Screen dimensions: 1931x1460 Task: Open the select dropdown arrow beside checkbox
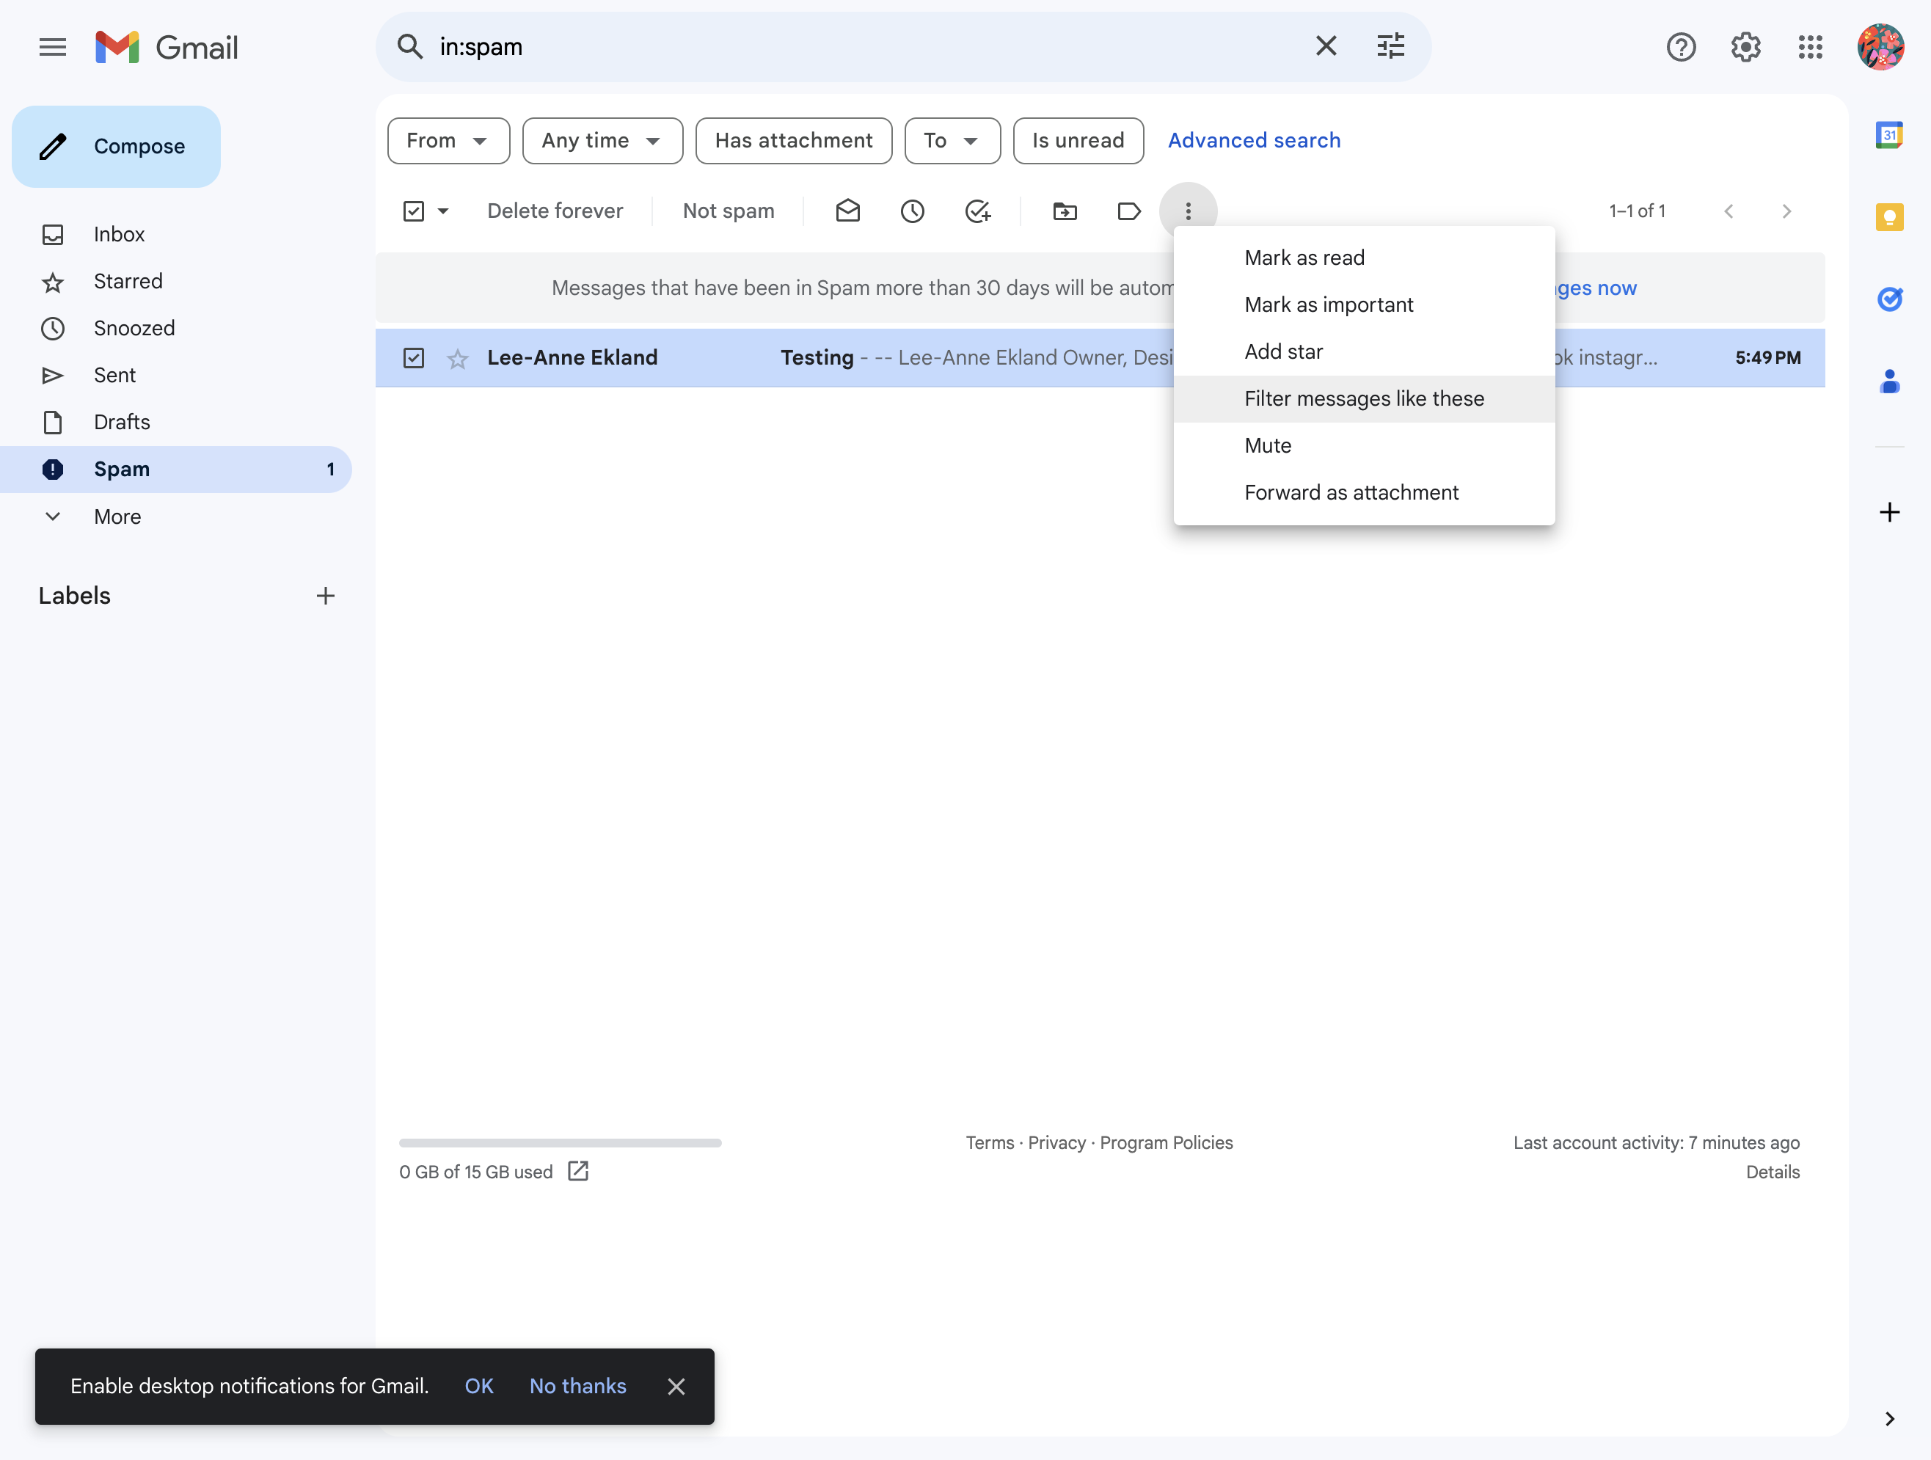443,211
